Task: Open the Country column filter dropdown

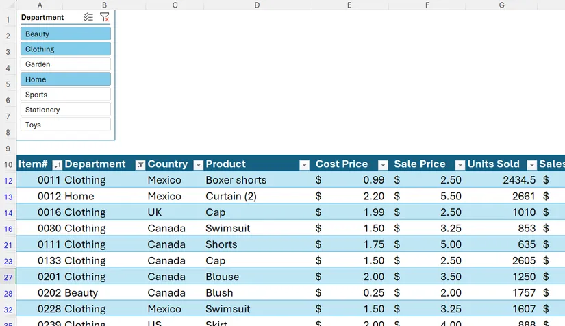Action: (x=198, y=165)
